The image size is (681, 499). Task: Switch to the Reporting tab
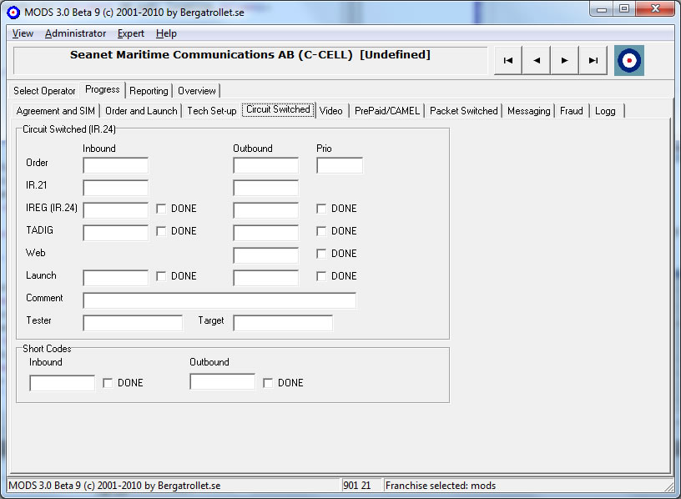pos(149,91)
